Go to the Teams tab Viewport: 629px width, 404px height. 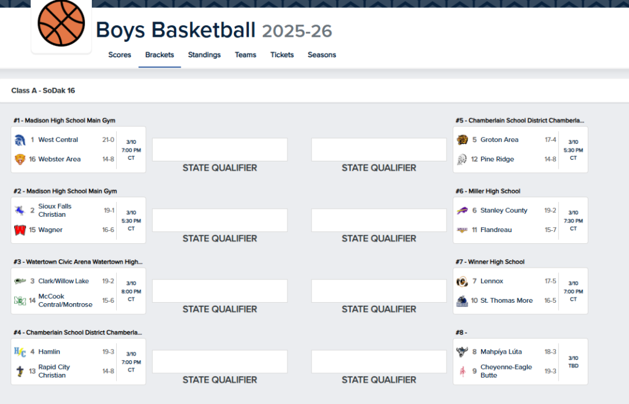(x=245, y=55)
